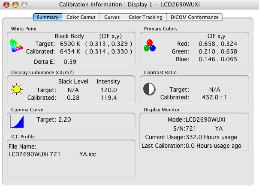Click the gamma Target: 2.20 text
Image resolution: width=259 pixels, height=191 pixels.
54,119
